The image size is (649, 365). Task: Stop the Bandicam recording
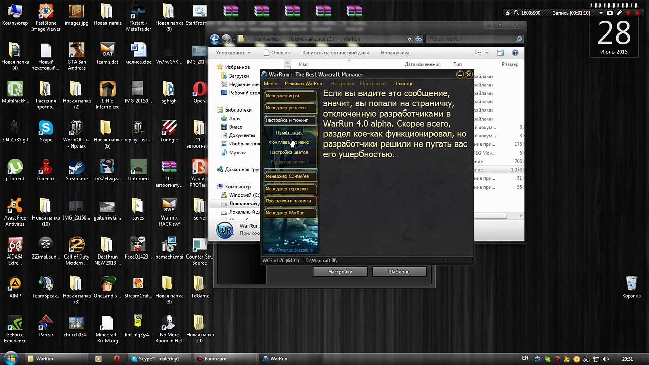pos(637,13)
